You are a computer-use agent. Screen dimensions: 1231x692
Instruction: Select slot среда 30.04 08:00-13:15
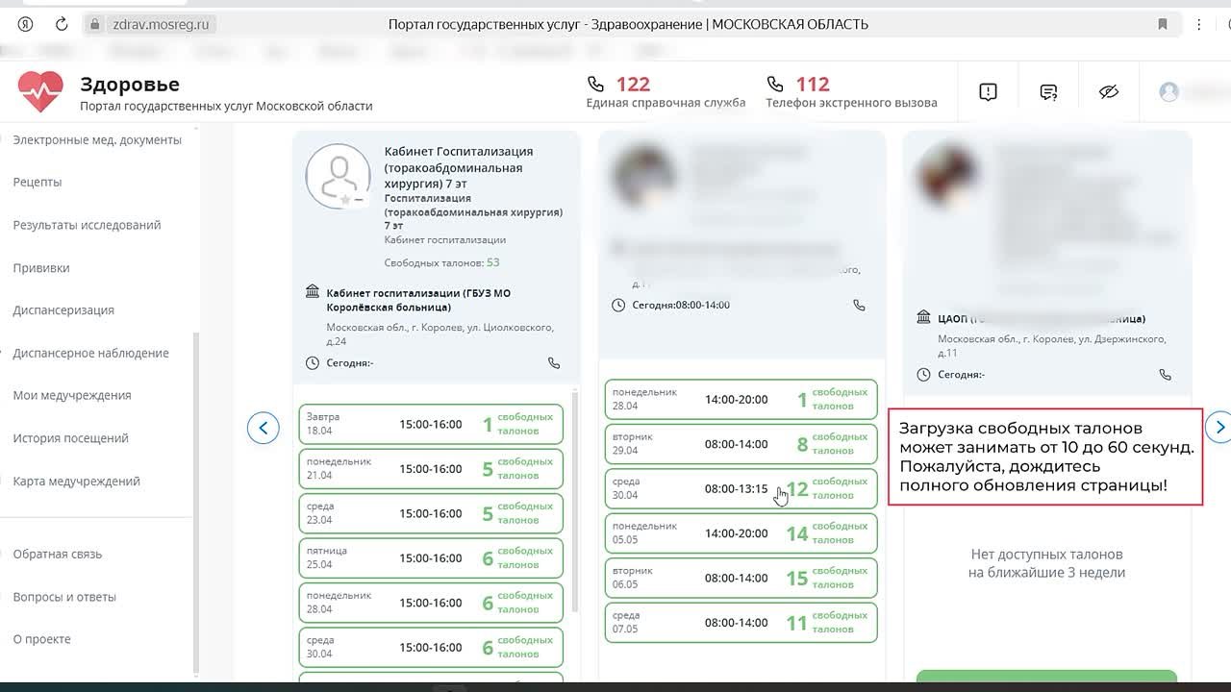tap(741, 489)
